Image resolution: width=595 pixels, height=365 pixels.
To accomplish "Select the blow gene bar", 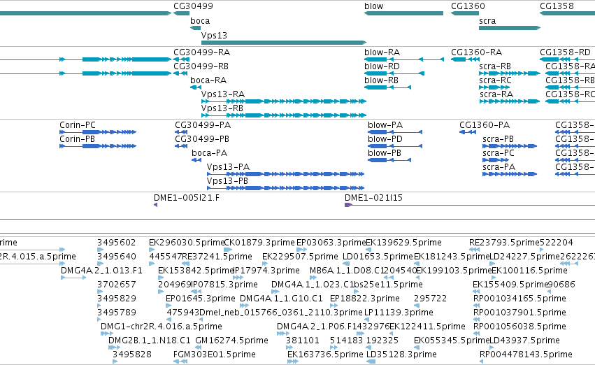I will coord(403,13).
